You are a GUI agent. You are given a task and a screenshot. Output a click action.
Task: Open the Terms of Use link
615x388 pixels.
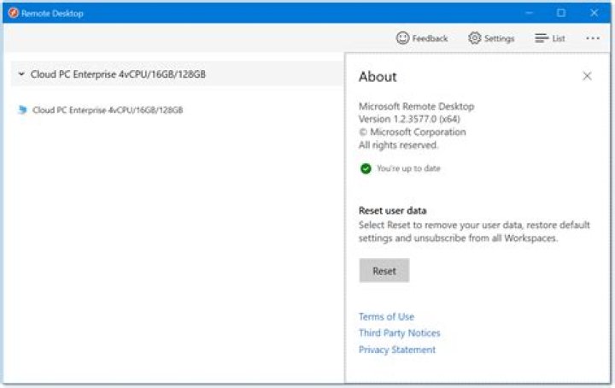pos(386,316)
